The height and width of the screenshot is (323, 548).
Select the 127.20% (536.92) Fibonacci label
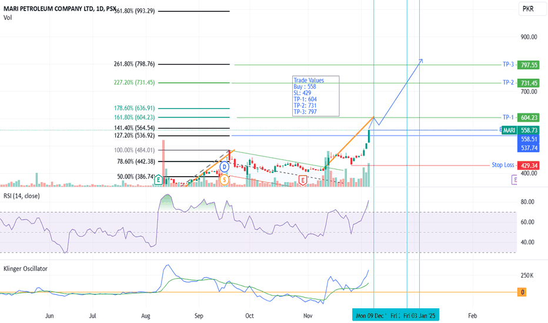tap(134, 136)
